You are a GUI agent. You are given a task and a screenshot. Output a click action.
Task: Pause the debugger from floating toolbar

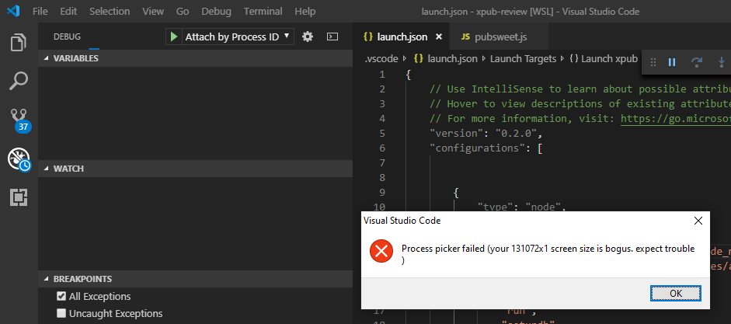(x=673, y=62)
